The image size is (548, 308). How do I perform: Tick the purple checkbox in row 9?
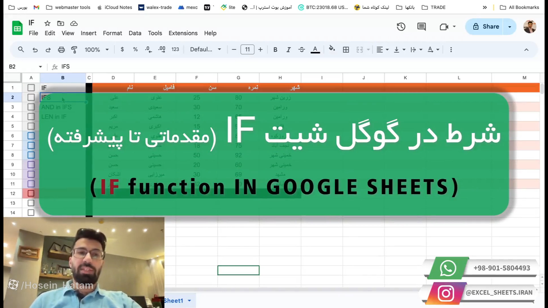click(x=31, y=165)
